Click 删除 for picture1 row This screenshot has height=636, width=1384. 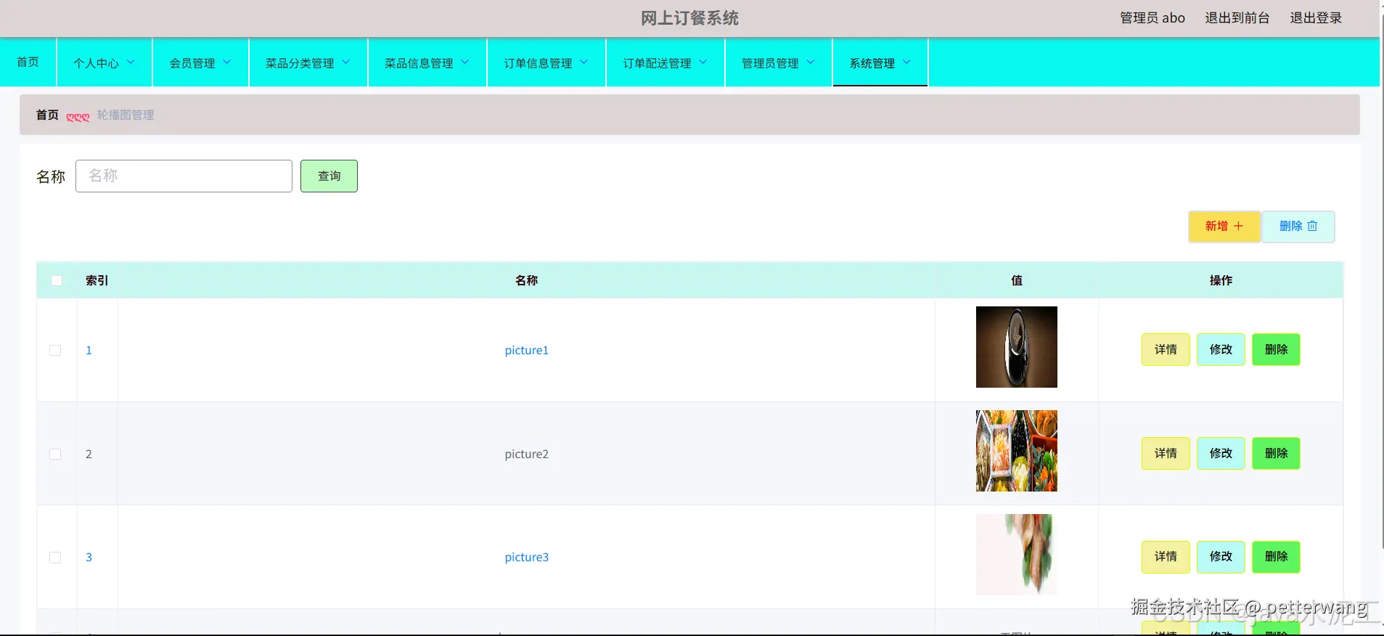(1276, 349)
